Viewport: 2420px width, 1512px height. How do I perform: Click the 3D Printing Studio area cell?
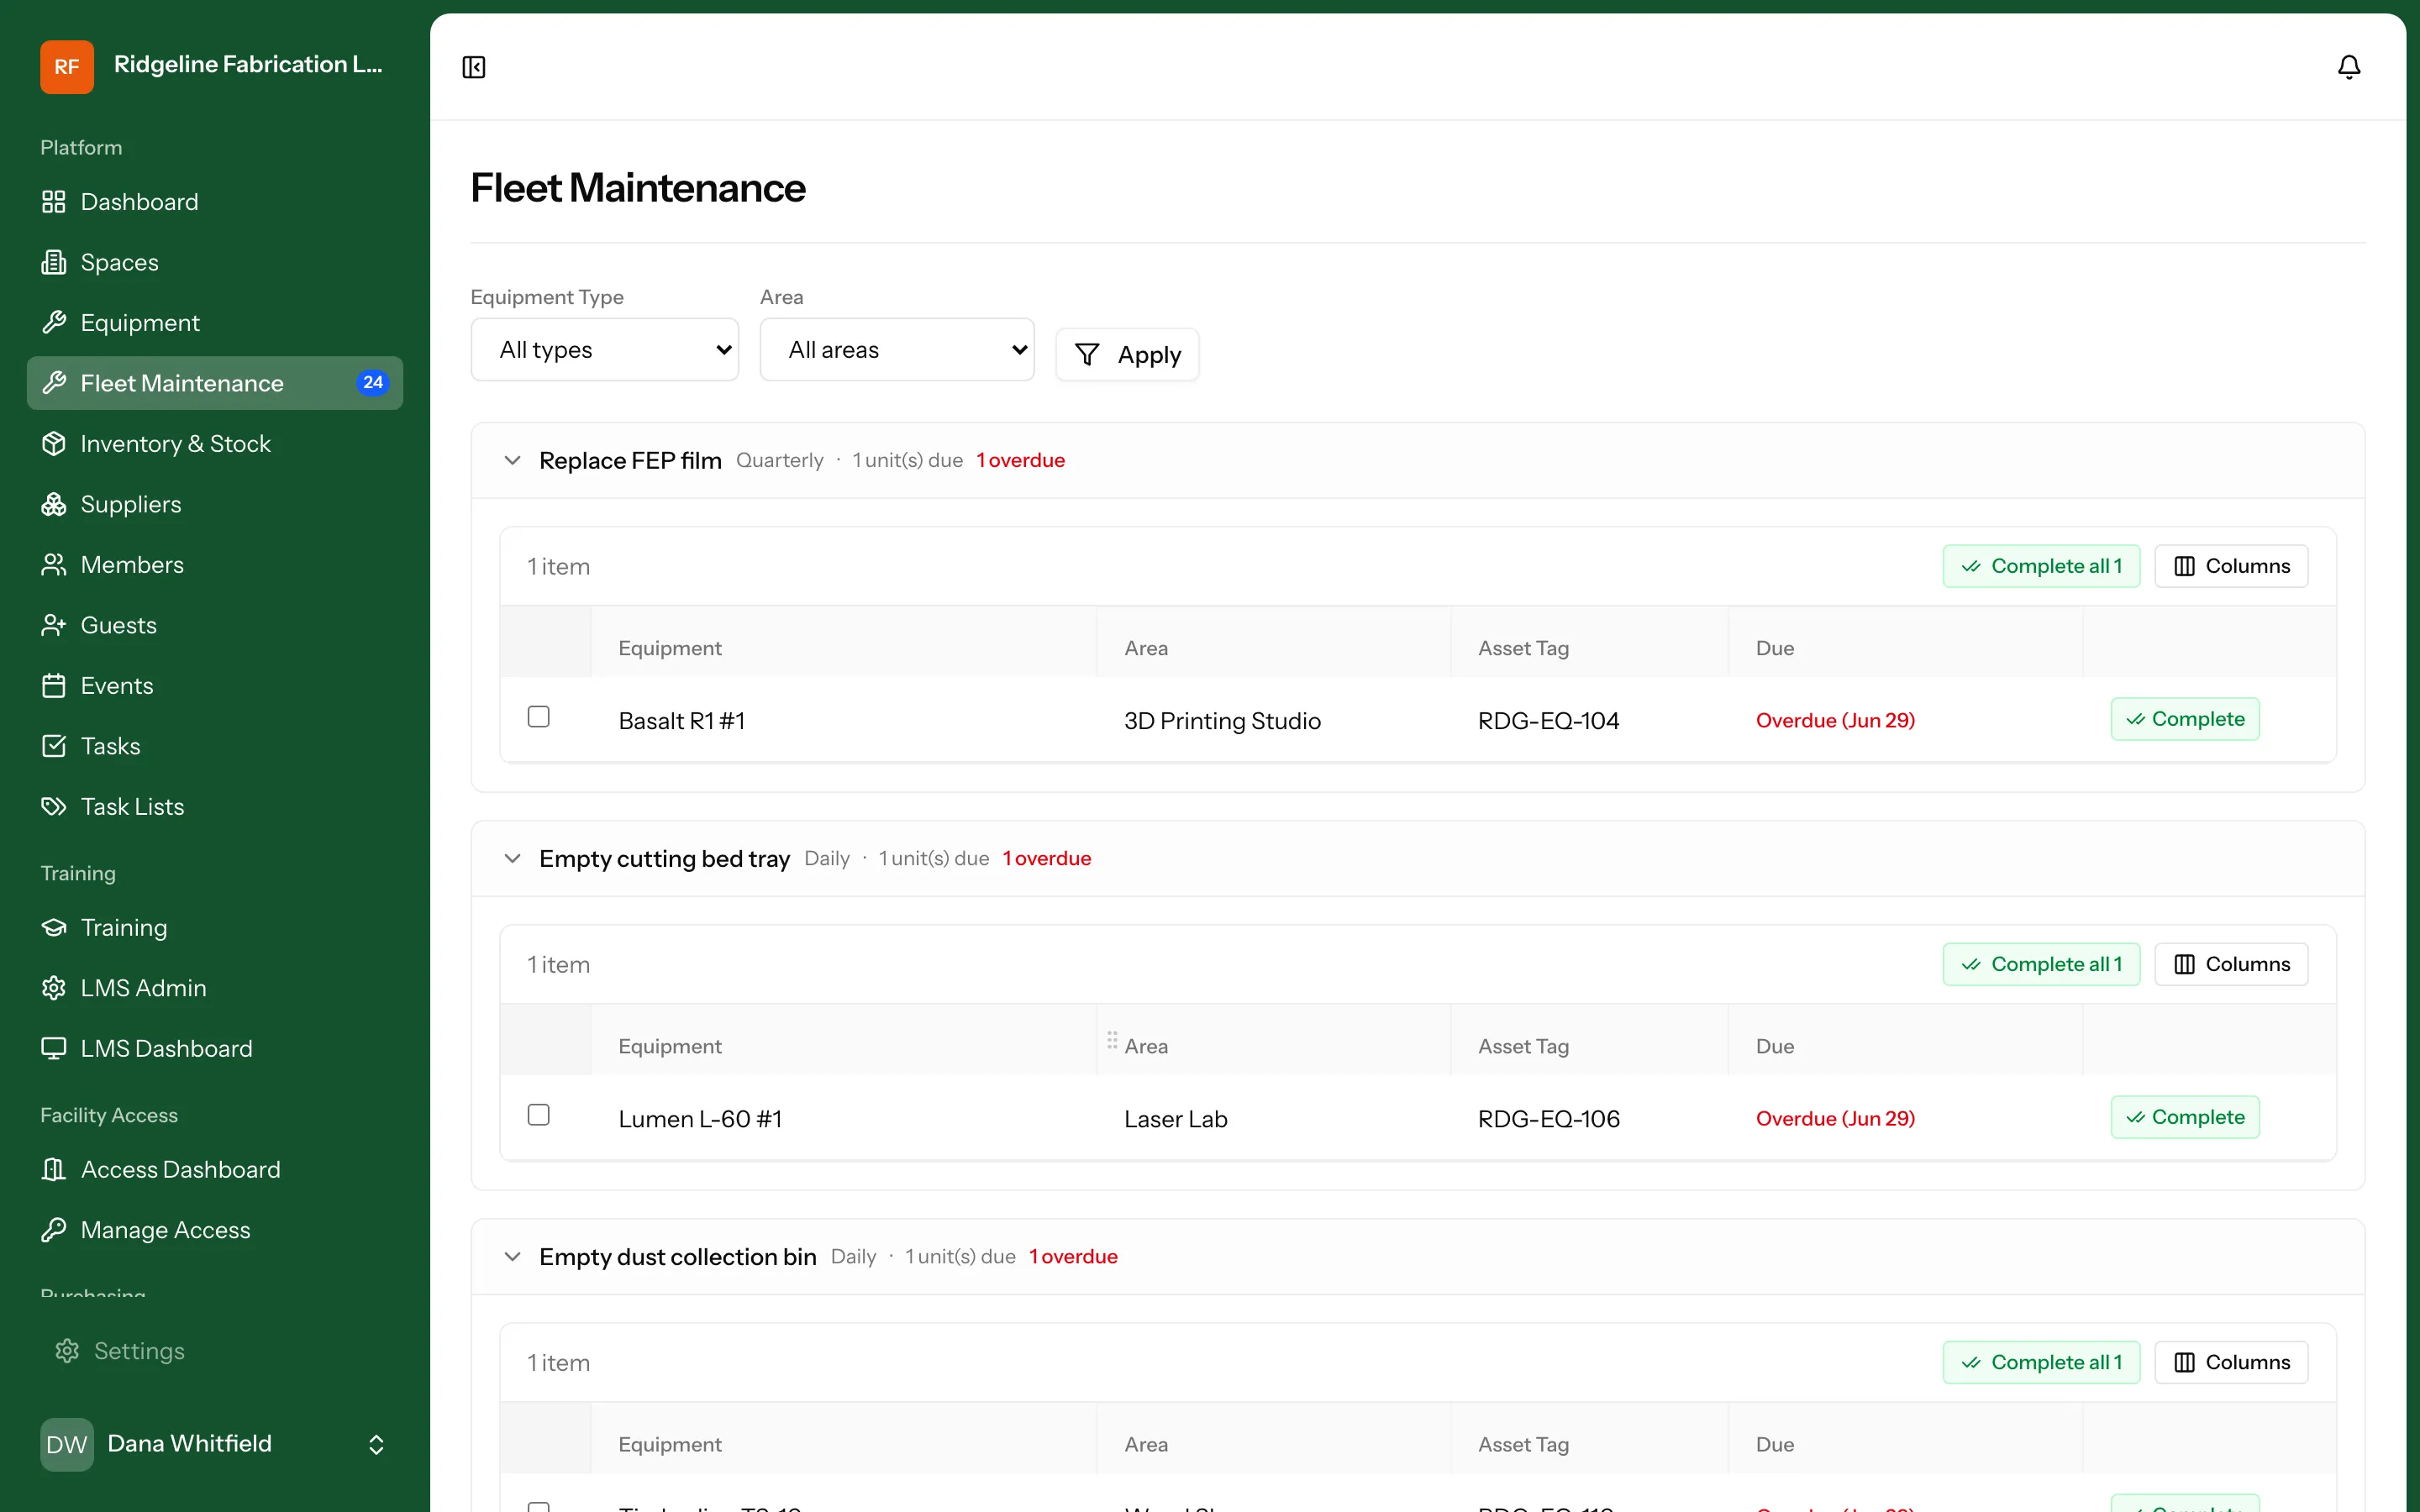tap(1222, 721)
